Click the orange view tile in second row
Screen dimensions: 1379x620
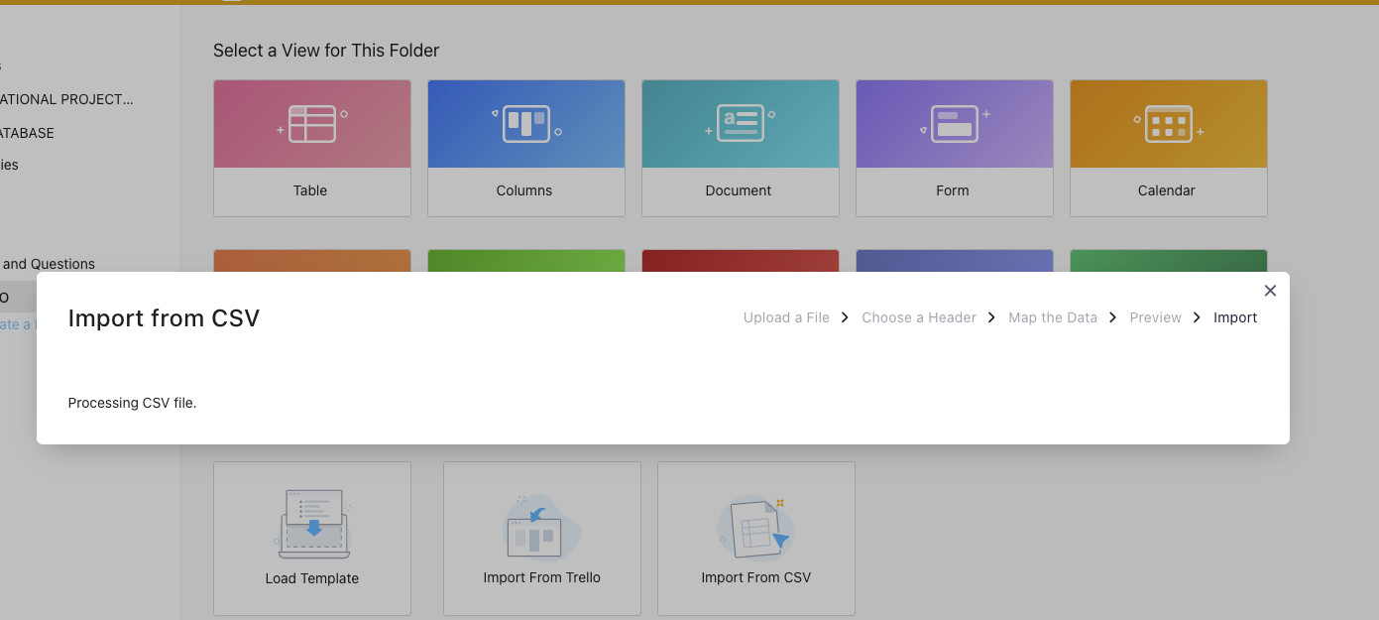click(x=311, y=261)
